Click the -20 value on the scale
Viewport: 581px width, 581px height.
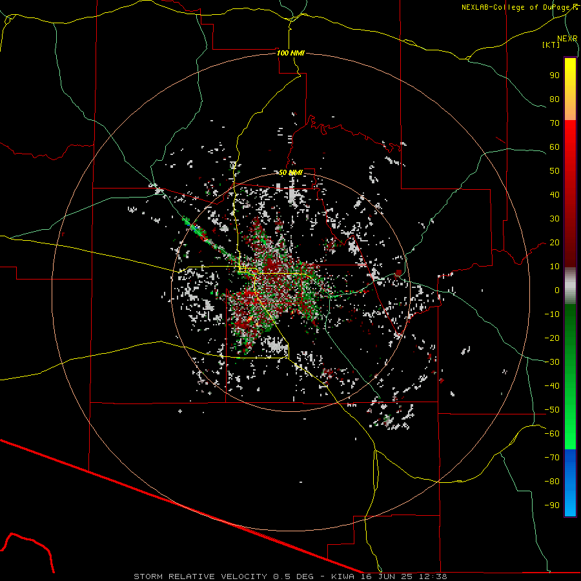pyautogui.click(x=552, y=338)
